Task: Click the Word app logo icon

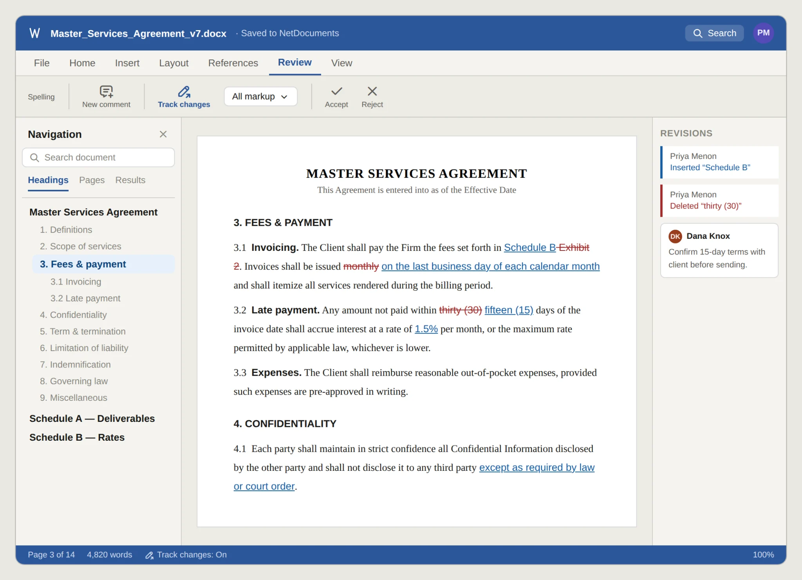Action: pyautogui.click(x=34, y=33)
